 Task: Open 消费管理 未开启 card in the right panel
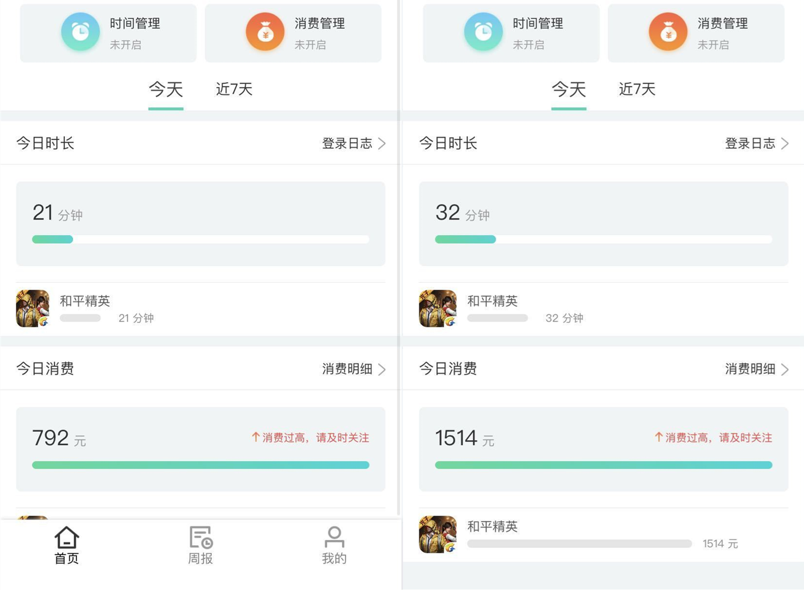pos(696,33)
